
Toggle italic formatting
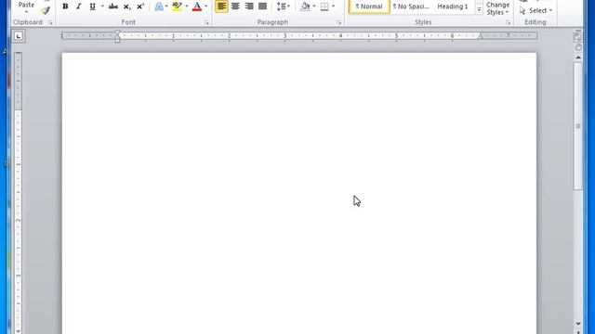pos(78,6)
